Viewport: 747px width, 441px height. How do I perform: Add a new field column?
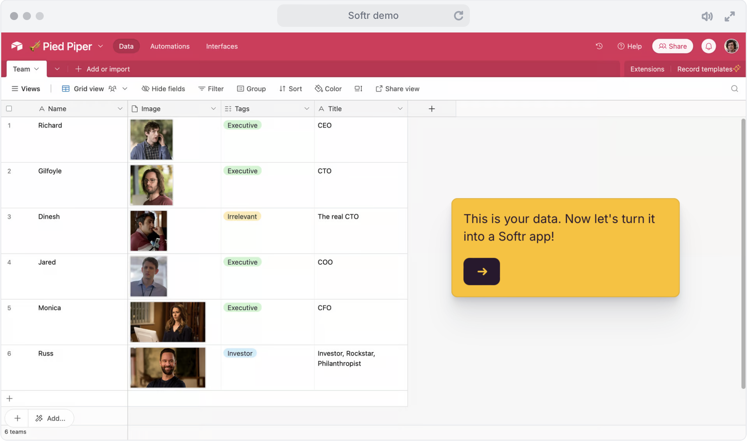coord(432,109)
